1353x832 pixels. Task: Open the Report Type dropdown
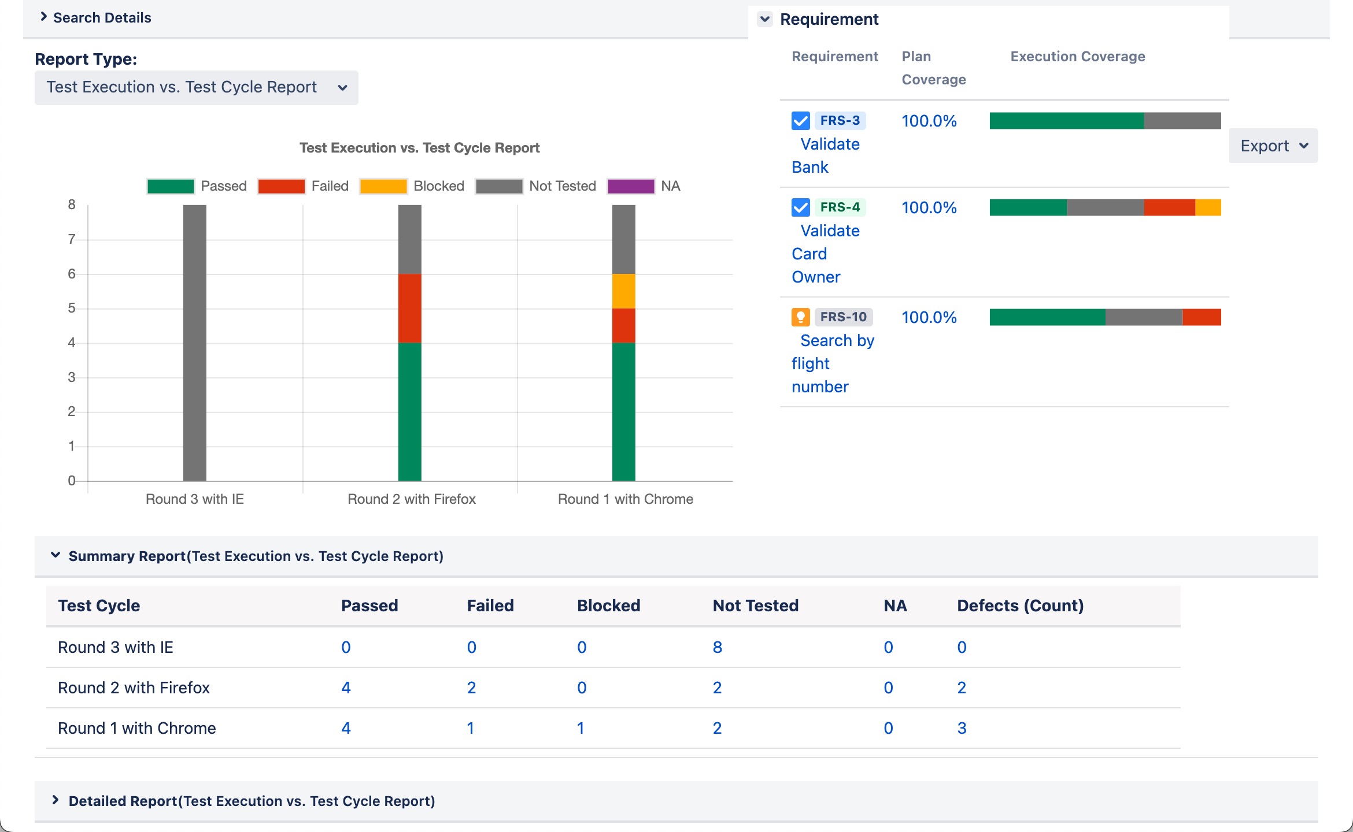pyautogui.click(x=197, y=87)
